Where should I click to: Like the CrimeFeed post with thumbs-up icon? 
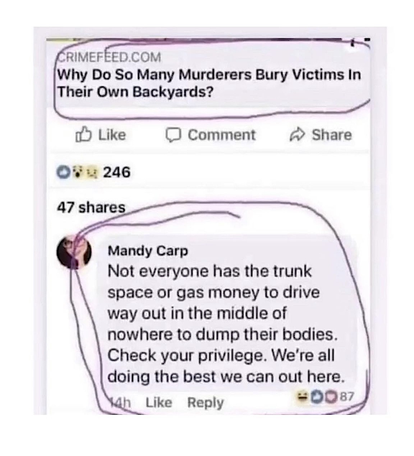(101, 135)
